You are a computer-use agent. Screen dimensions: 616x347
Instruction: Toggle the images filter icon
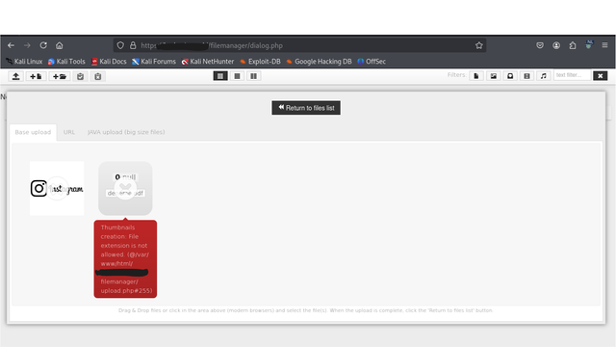(494, 75)
